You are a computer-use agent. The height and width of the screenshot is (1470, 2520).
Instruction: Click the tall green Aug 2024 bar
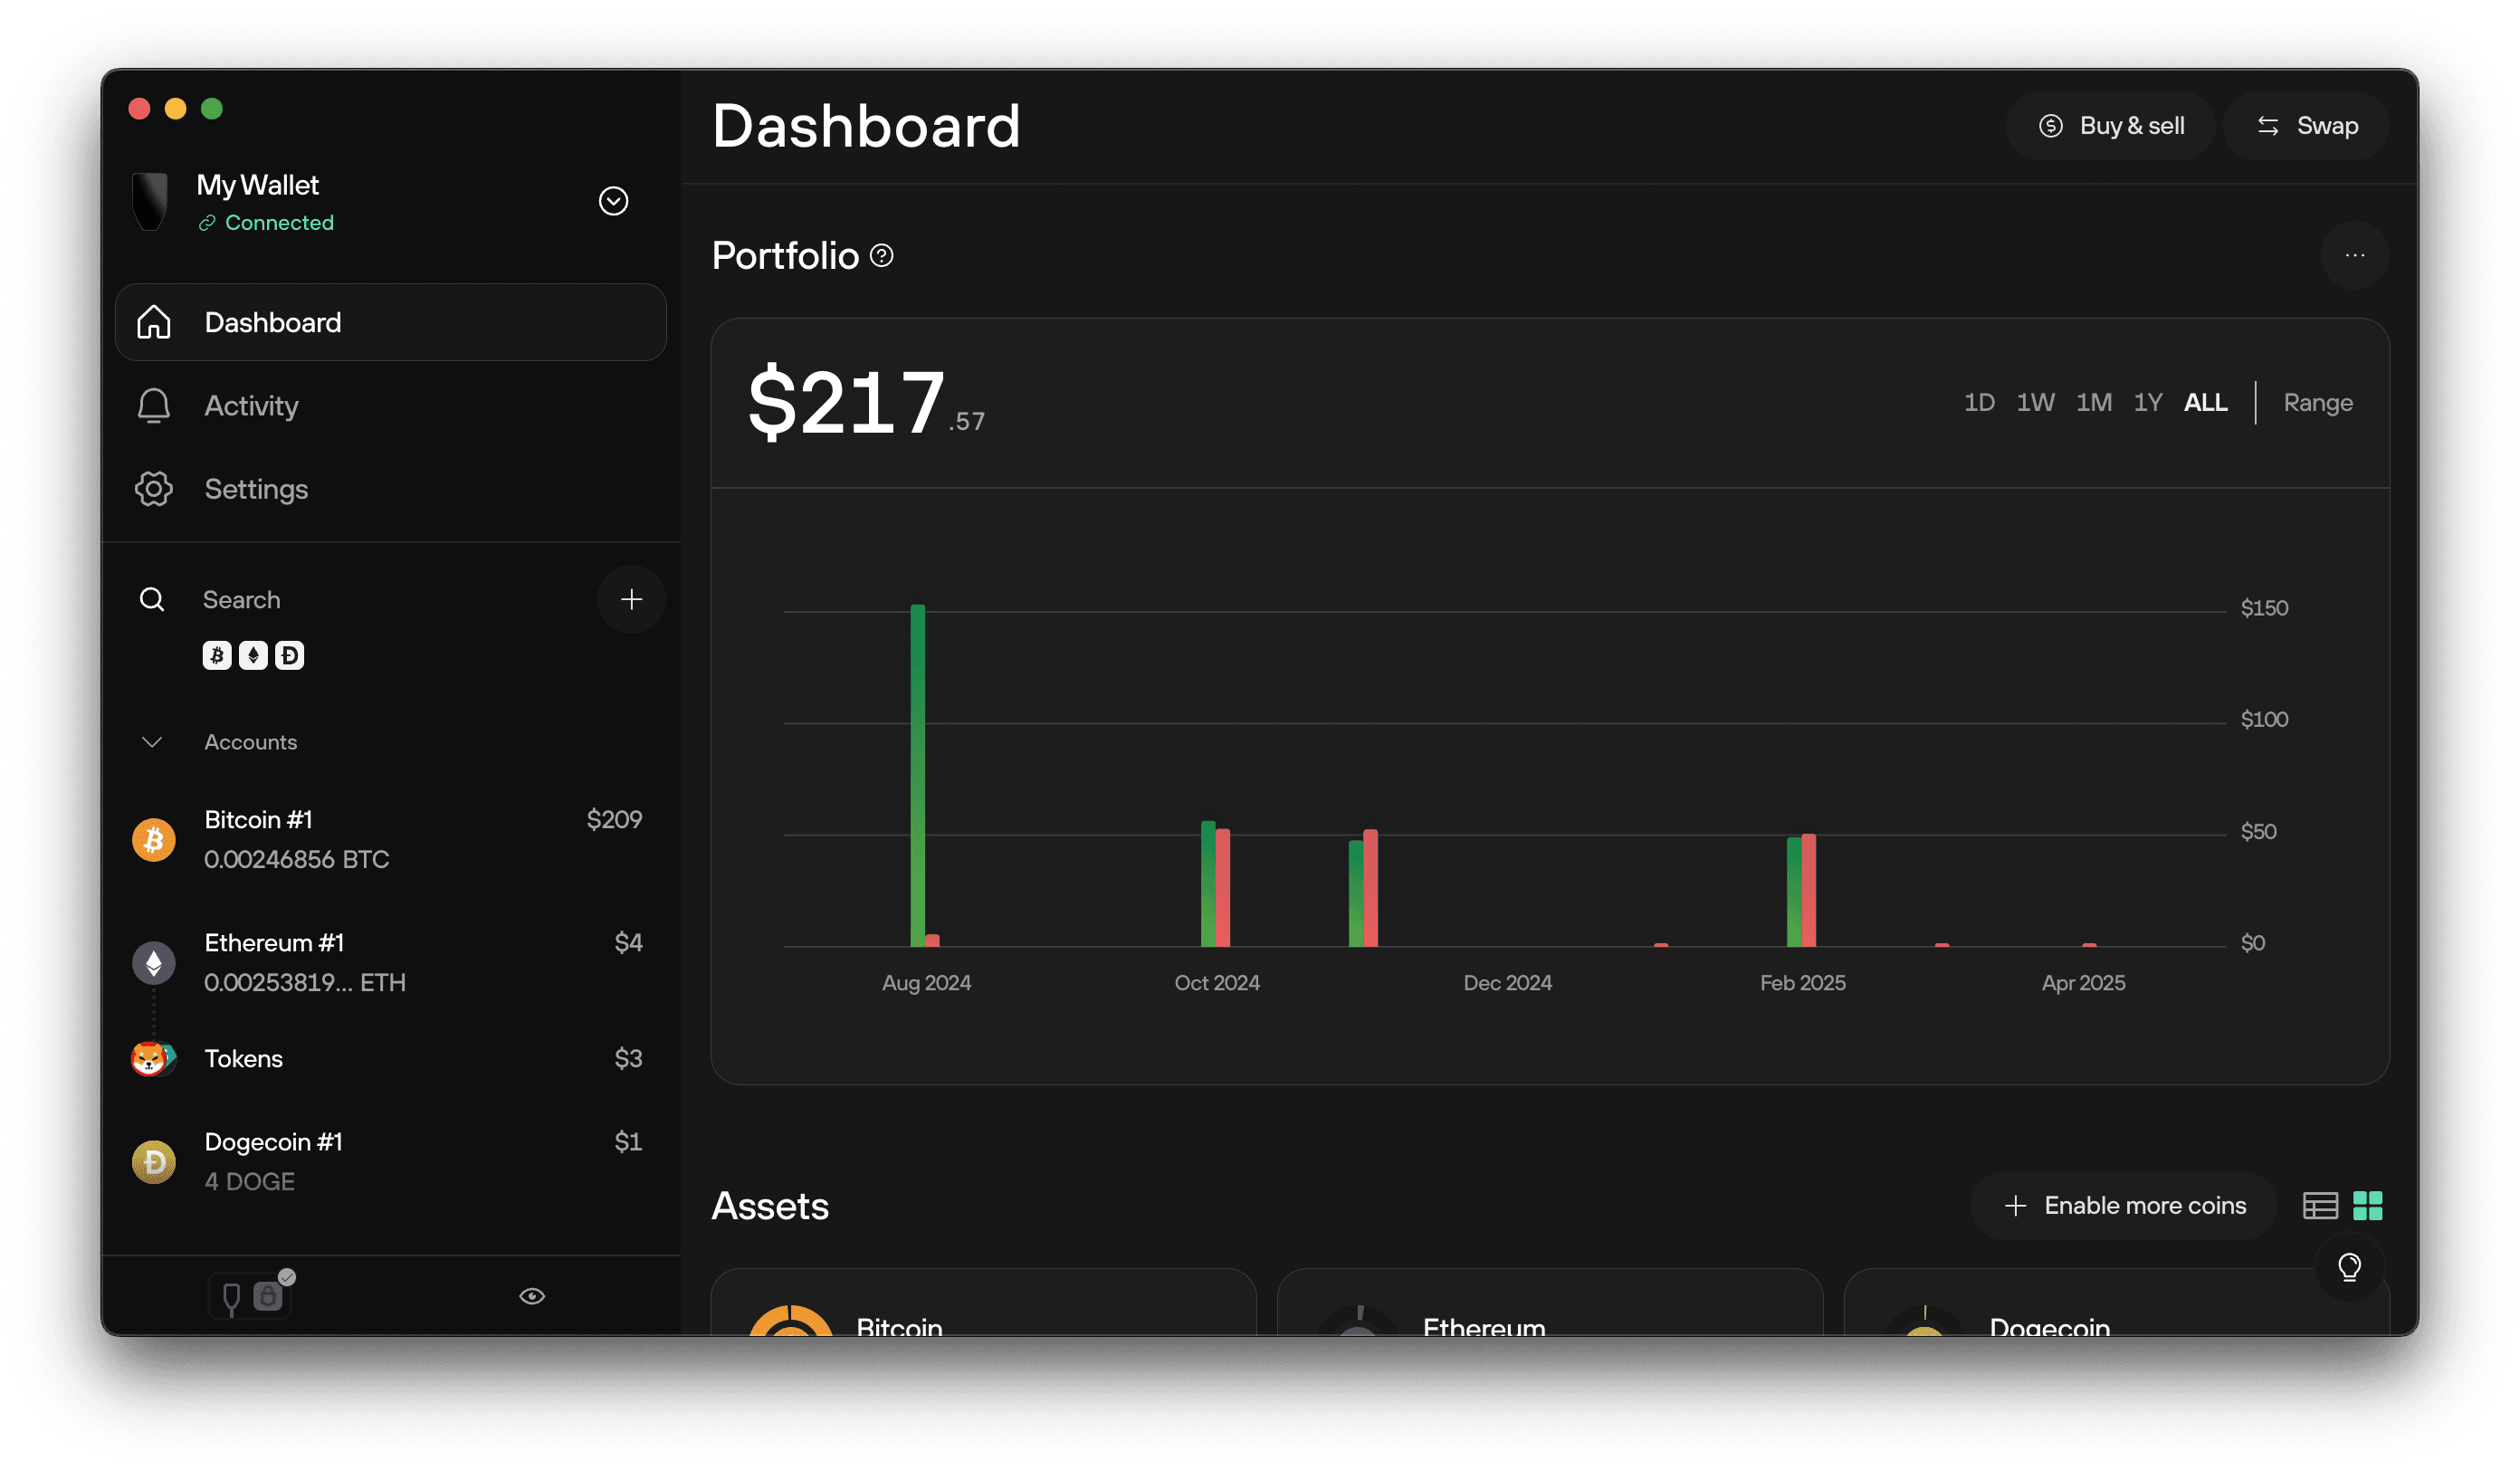pos(917,775)
